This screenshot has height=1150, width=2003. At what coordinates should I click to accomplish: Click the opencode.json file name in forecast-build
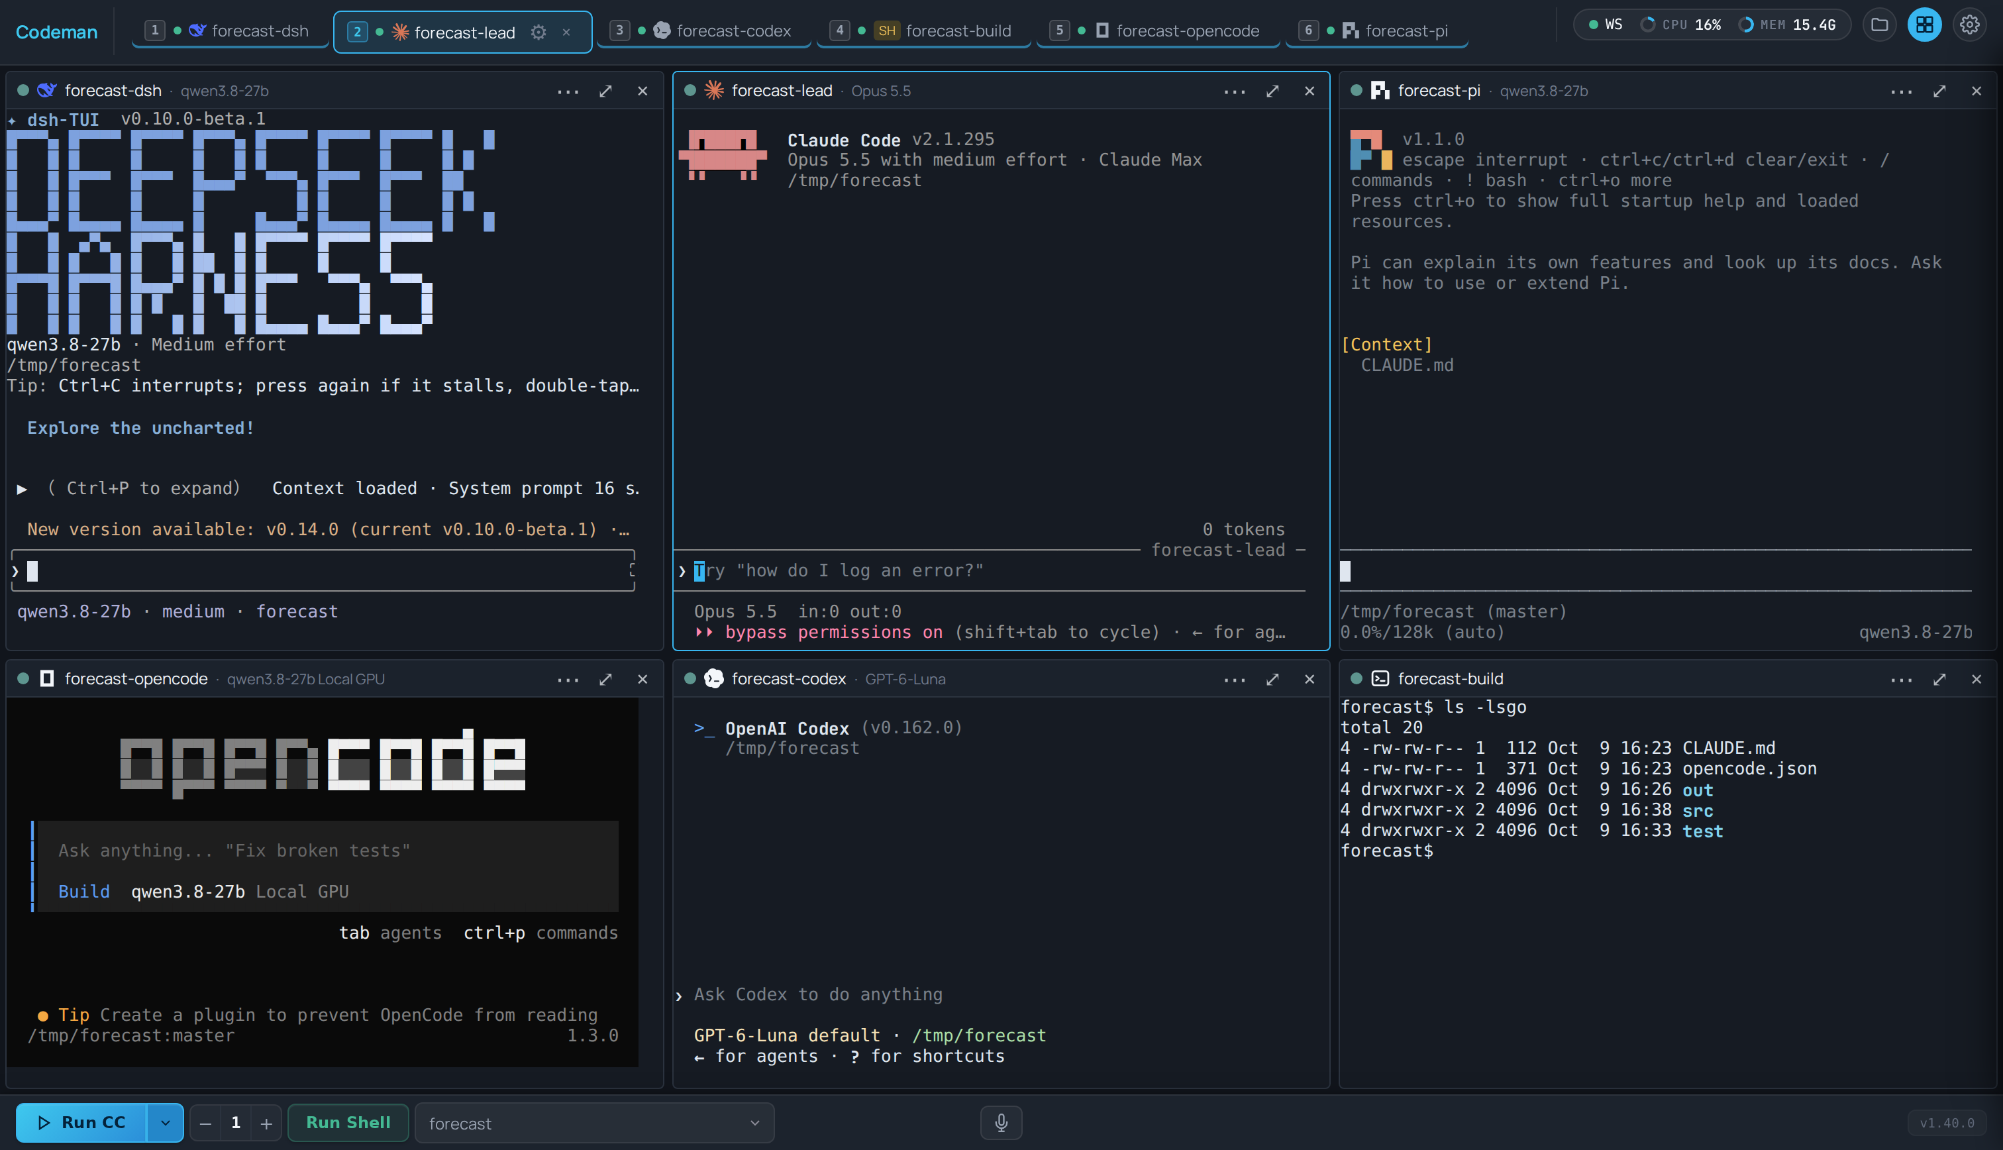tap(1749, 768)
